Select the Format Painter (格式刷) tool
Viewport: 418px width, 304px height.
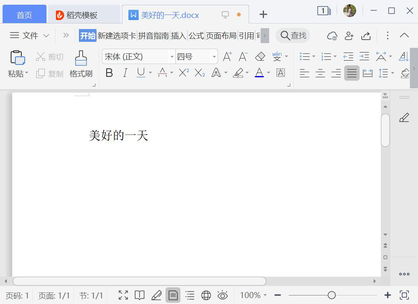tap(81, 64)
